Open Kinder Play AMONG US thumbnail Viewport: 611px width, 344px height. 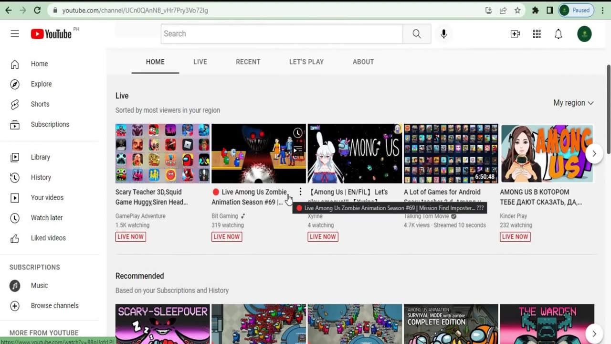pyautogui.click(x=547, y=153)
